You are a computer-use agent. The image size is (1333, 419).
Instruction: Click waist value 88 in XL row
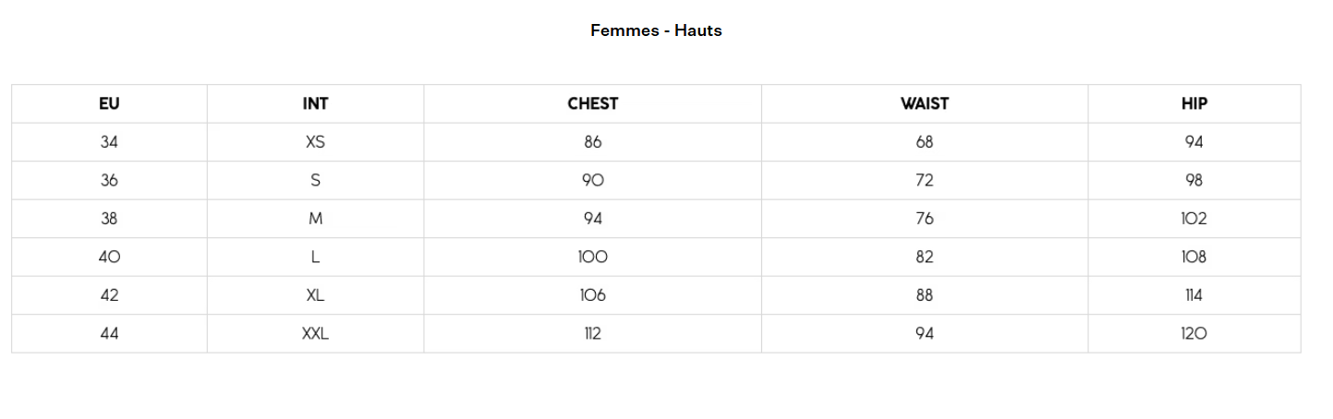(x=924, y=295)
